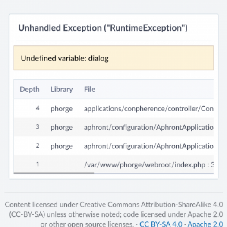Open the Apache 2.0 license link

(x=205, y=224)
